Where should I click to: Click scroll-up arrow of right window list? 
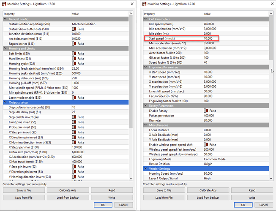(271, 14)
